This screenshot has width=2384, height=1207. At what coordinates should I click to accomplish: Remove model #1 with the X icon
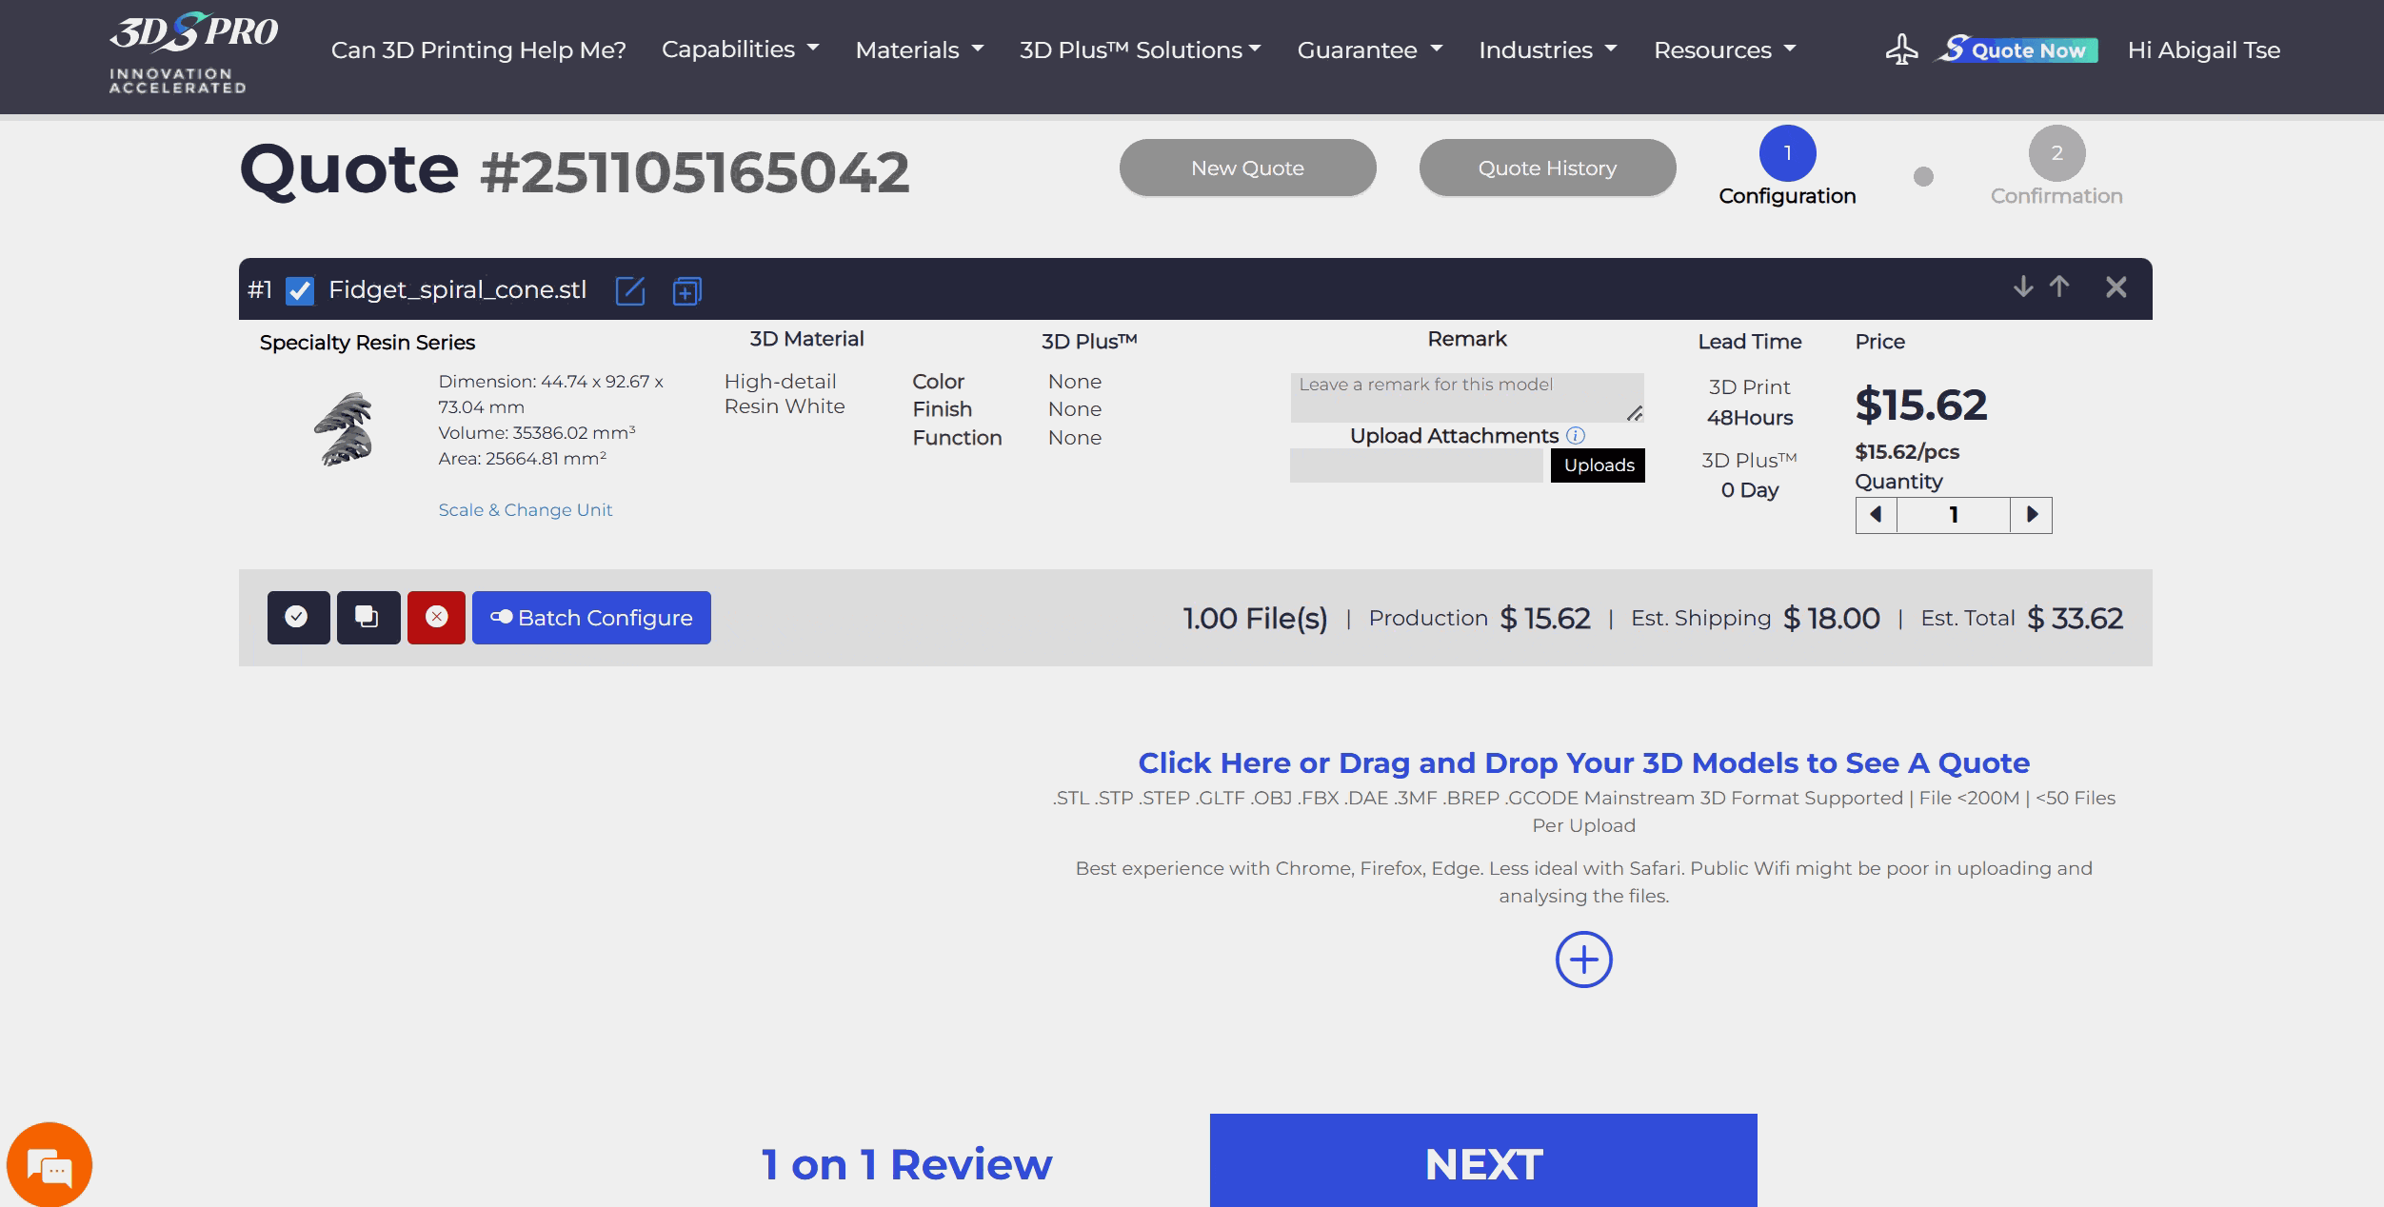click(x=2116, y=287)
